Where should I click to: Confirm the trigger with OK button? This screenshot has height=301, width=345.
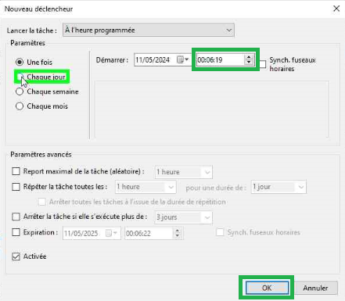267,288
